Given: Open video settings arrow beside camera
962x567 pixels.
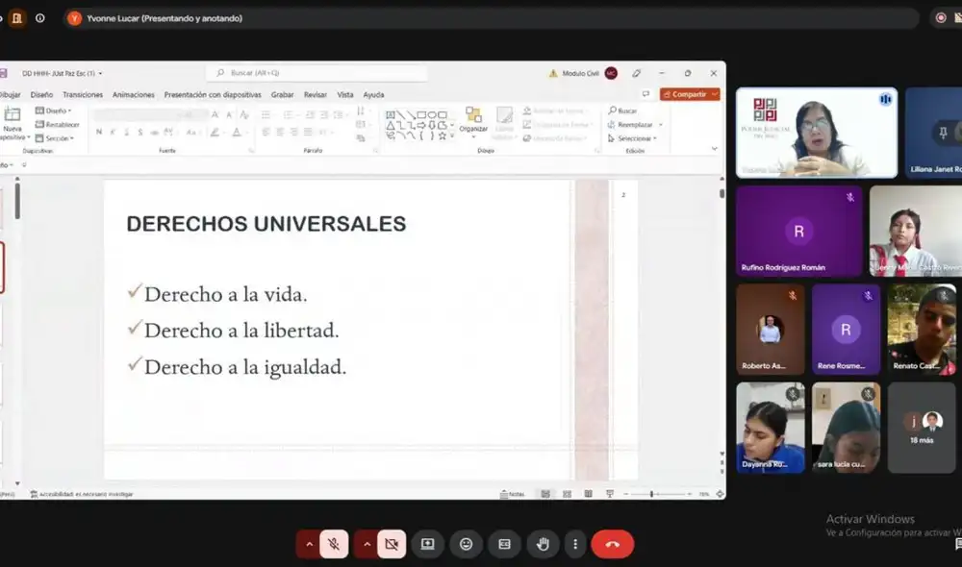Looking at the screenshot, I should click(x=367, y=544).
